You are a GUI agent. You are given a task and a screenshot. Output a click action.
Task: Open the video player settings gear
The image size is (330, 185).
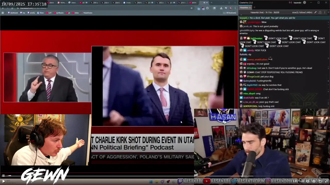coord(314,181)
